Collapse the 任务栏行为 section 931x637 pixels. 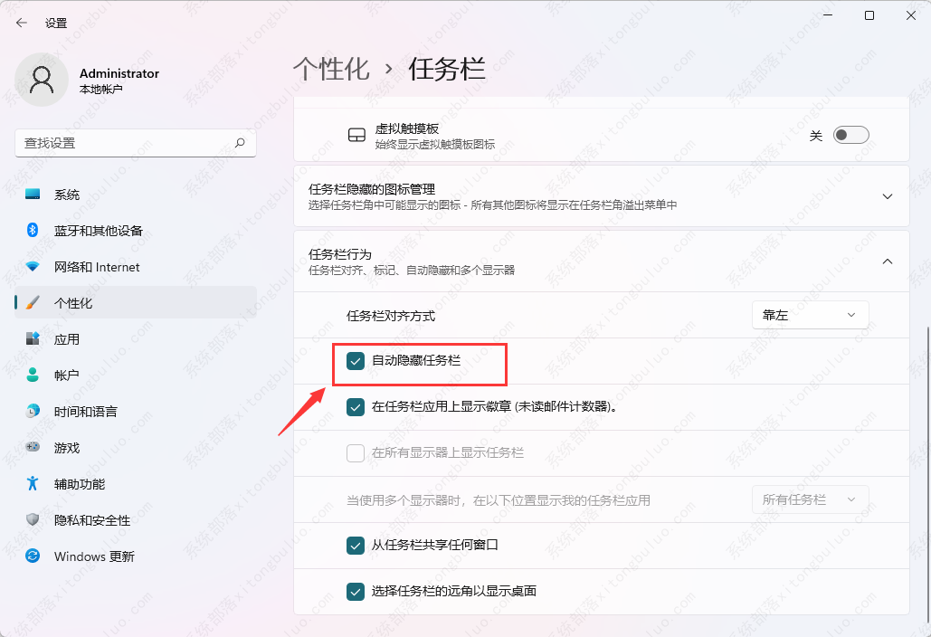pos(888,261)
